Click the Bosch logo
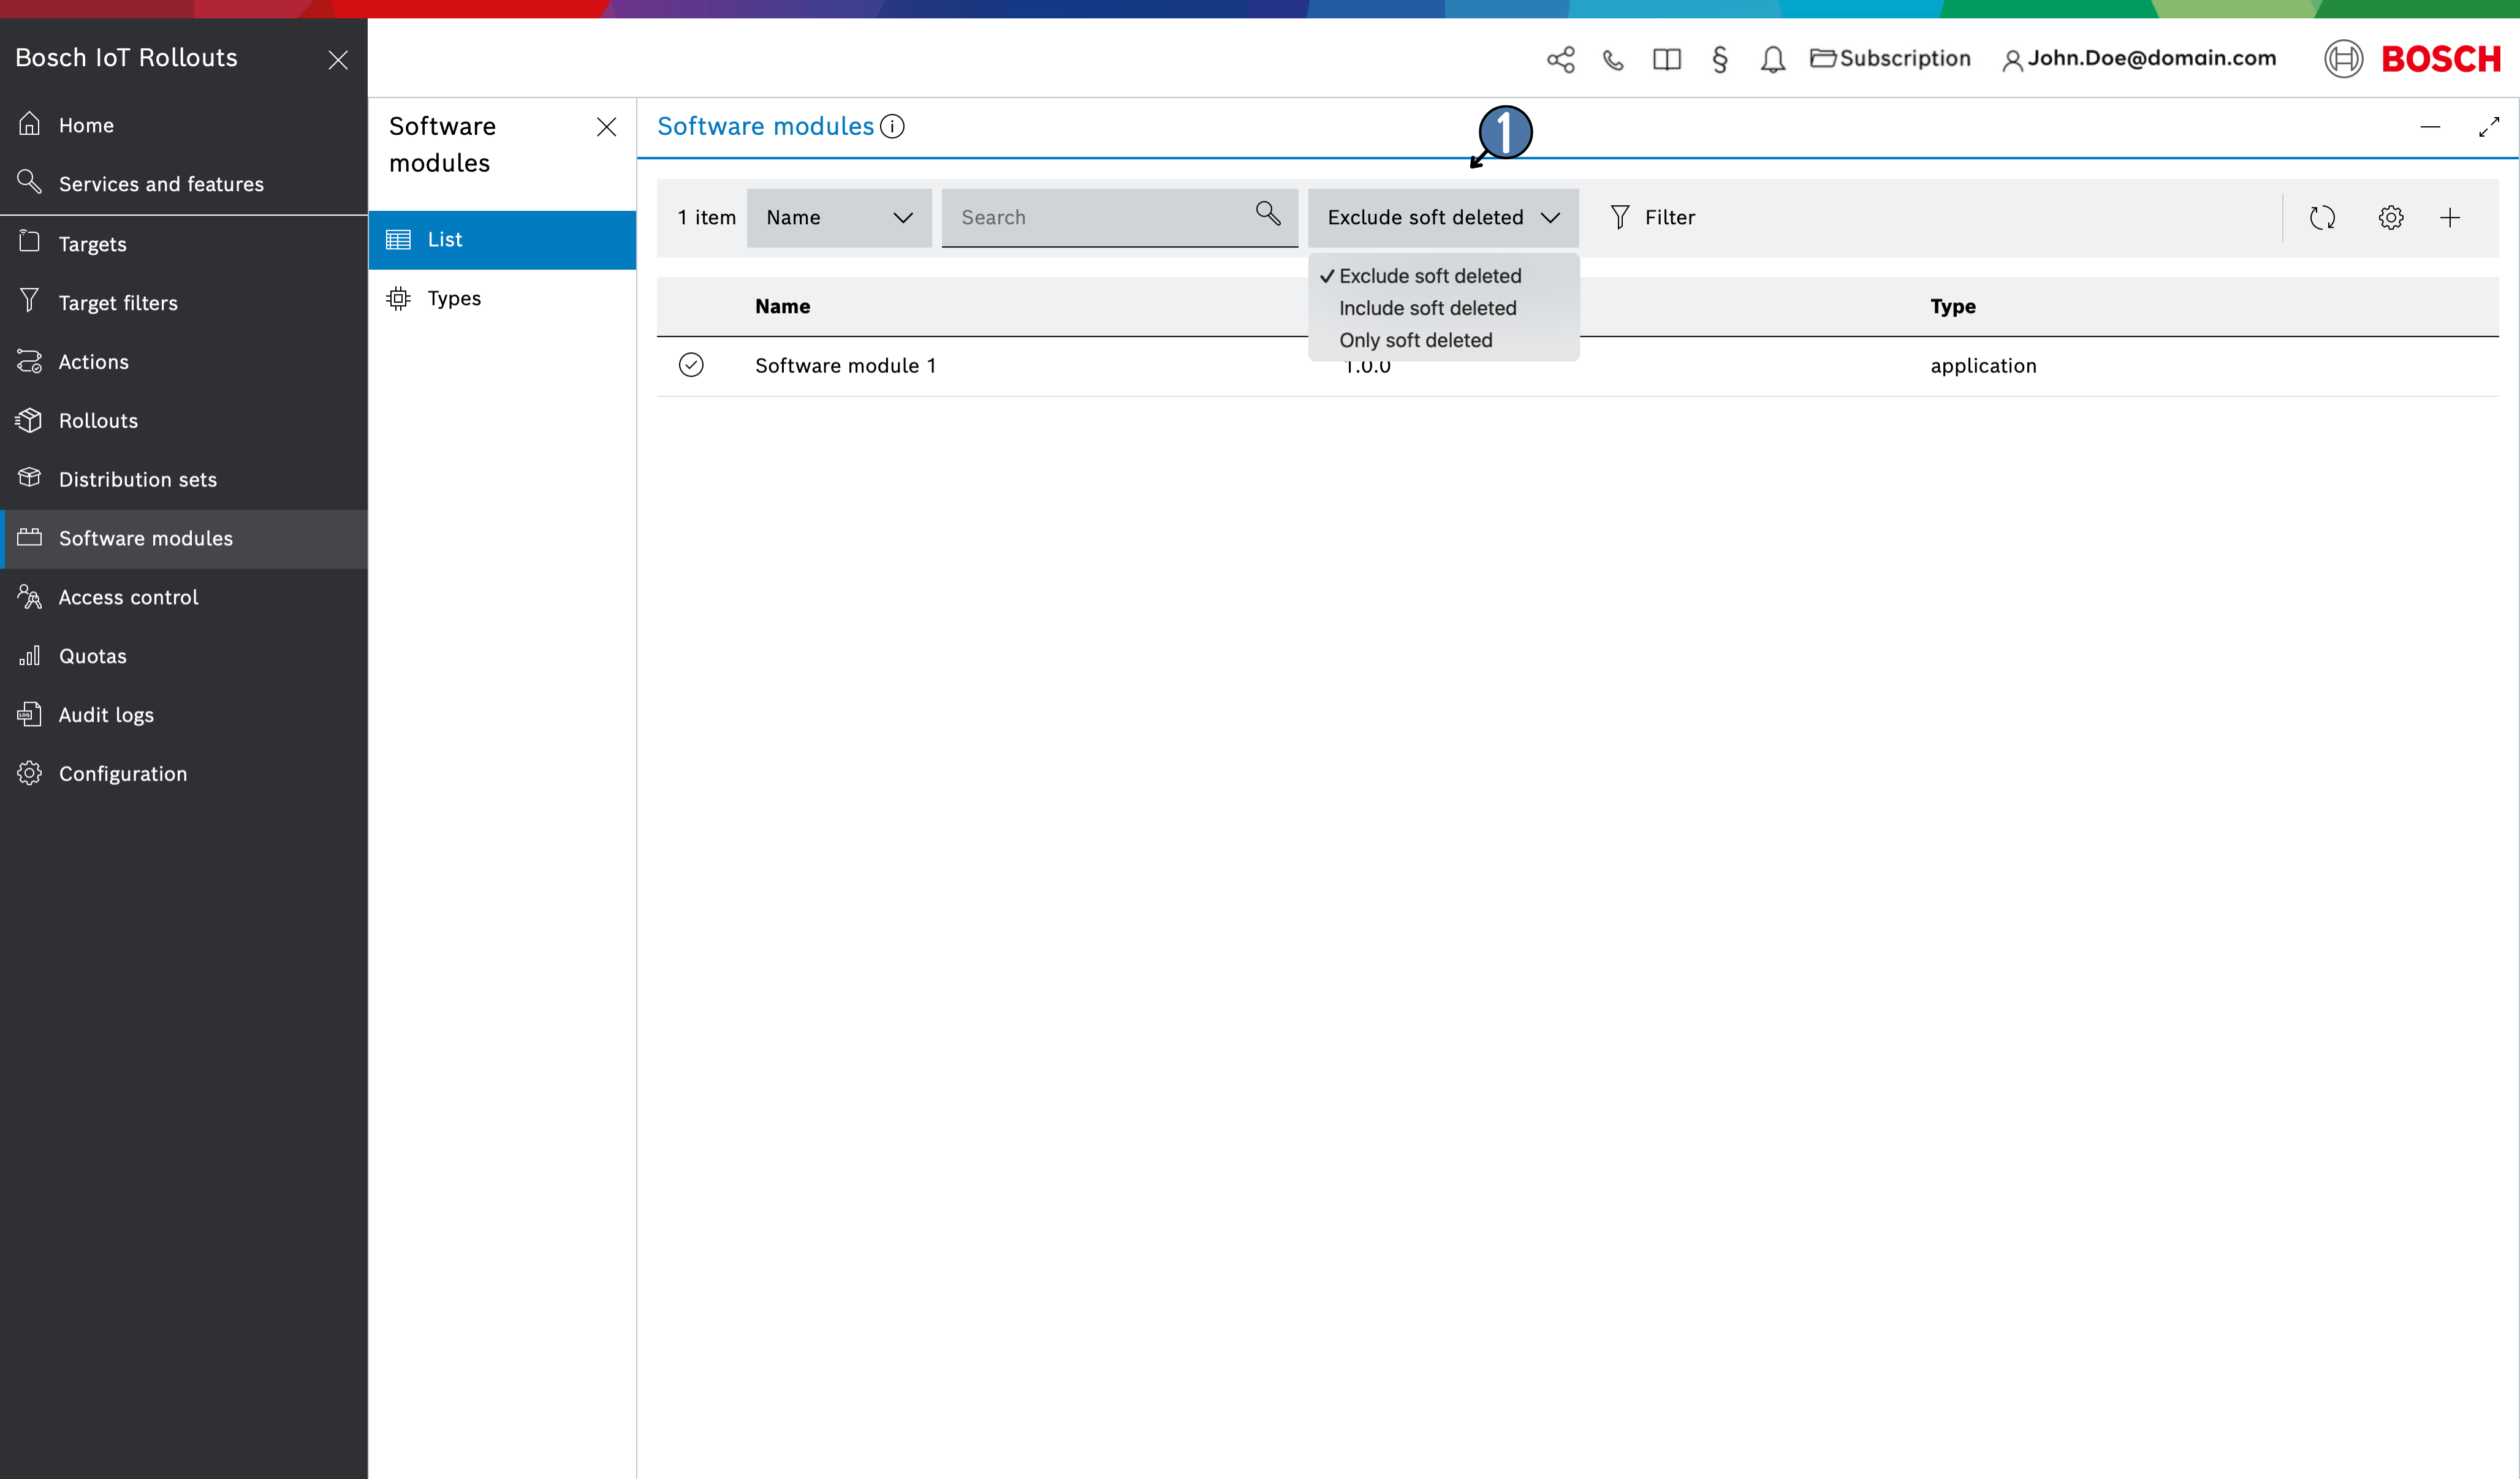Image resolution: width=2520 pixels, height=1479 pixels. click(2413, 59)
